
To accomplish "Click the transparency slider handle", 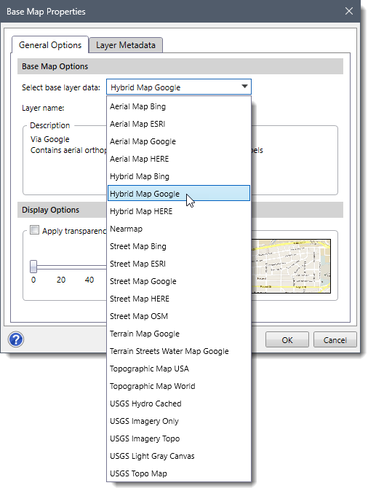I will tap(33, 267).
